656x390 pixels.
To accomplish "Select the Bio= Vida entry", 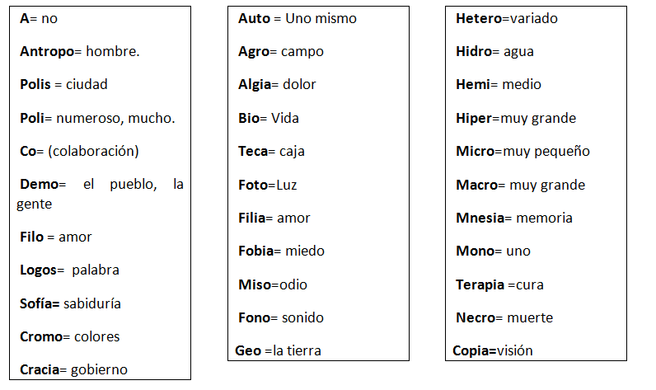I will tap(269, 118).
